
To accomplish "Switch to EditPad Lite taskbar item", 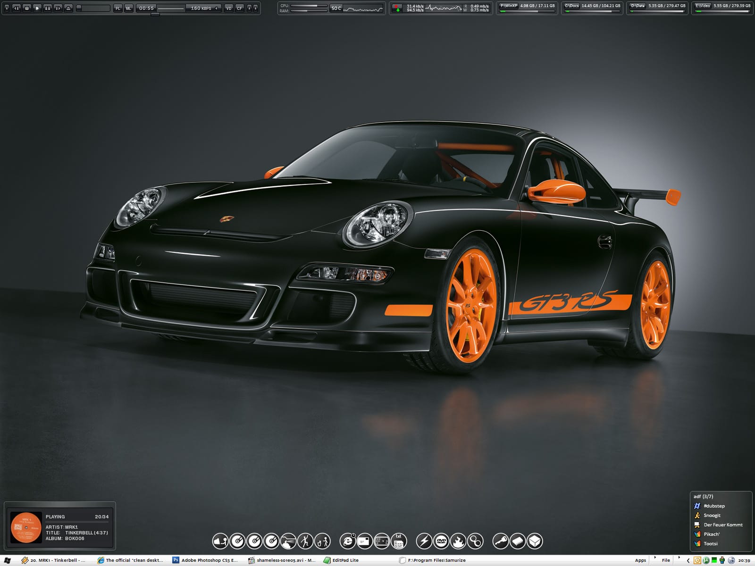I will pos(341,560).
